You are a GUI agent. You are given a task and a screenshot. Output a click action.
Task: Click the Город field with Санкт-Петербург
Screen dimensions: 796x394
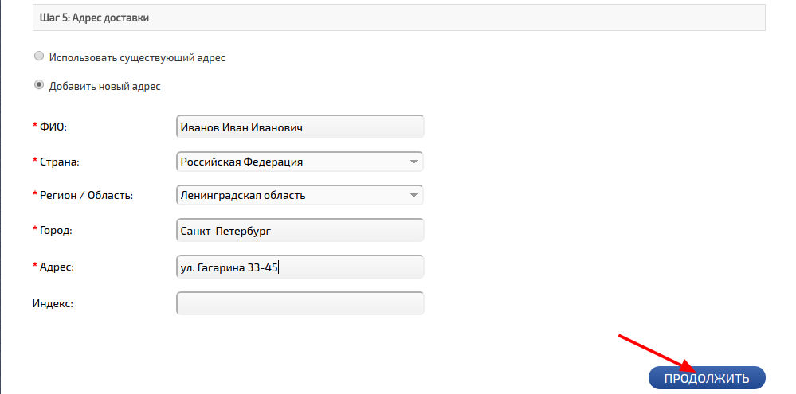click(300, 230)
